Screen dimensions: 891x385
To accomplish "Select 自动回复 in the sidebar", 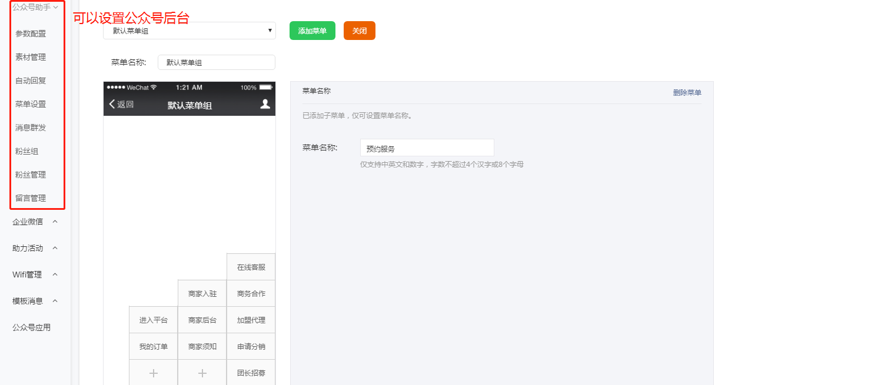I will coord(31,81).
